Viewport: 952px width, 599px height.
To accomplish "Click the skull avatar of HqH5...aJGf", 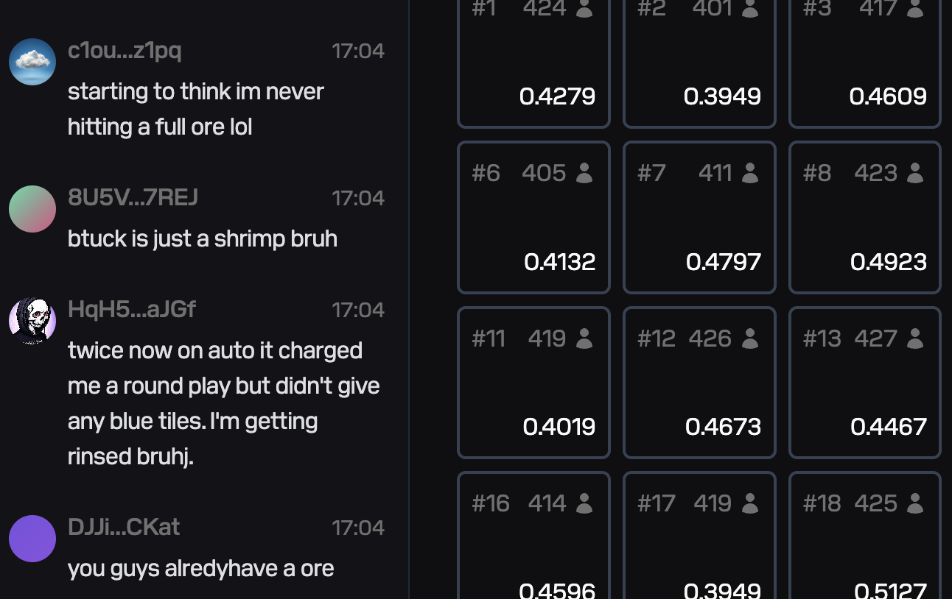I will tap(32, 321).
